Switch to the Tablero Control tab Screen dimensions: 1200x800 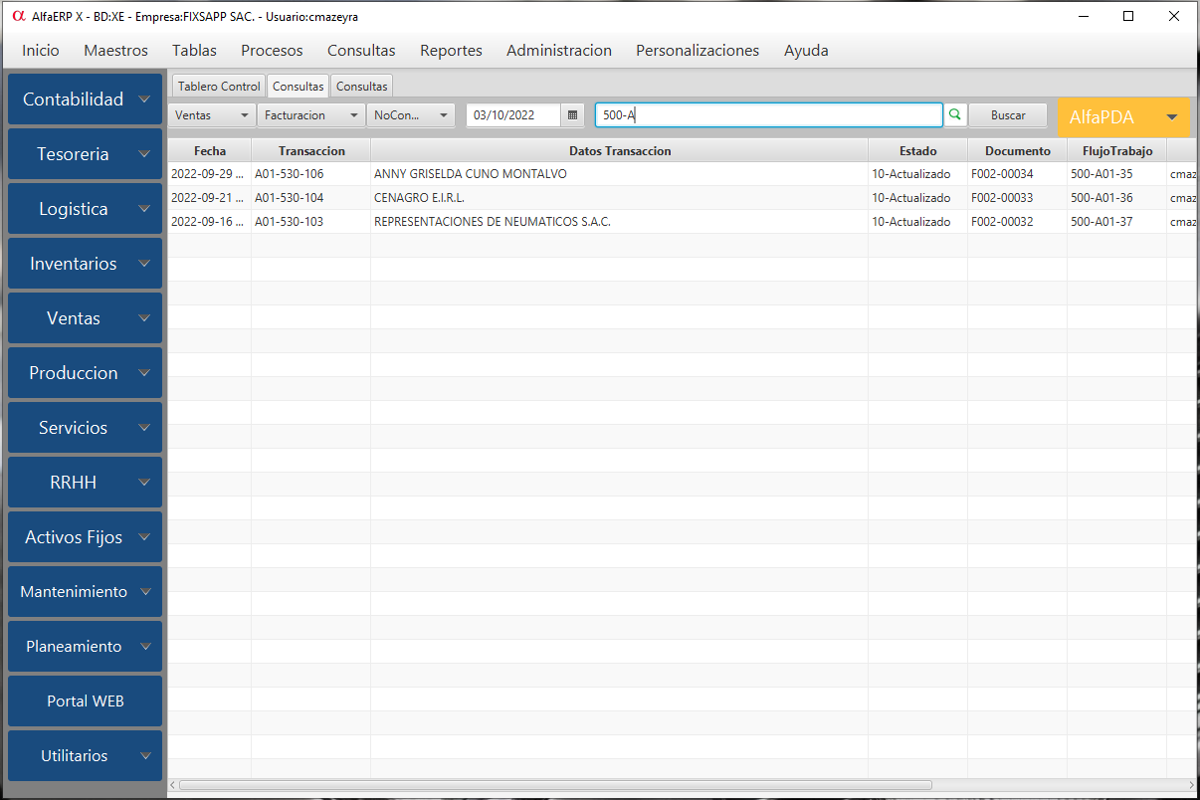point(219,87)
